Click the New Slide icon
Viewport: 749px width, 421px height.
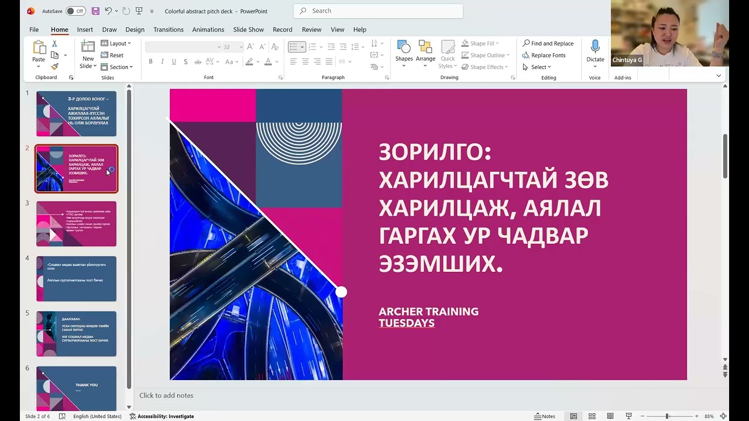(x=88, y=47)
